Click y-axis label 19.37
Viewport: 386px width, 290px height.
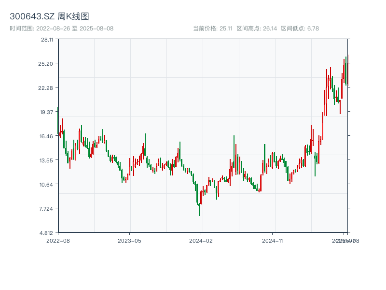point(46,112)
